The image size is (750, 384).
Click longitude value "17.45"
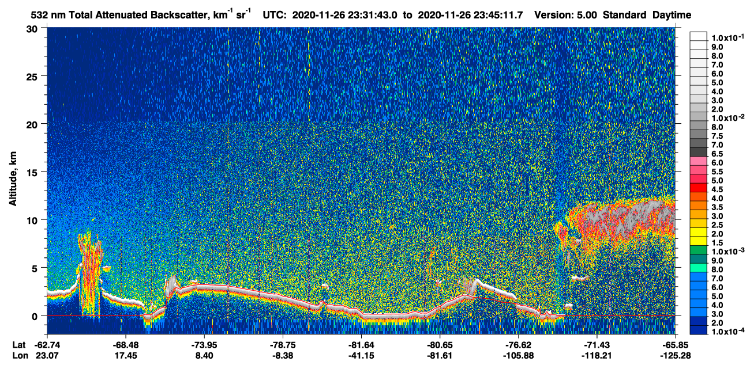tap(126, 356)
